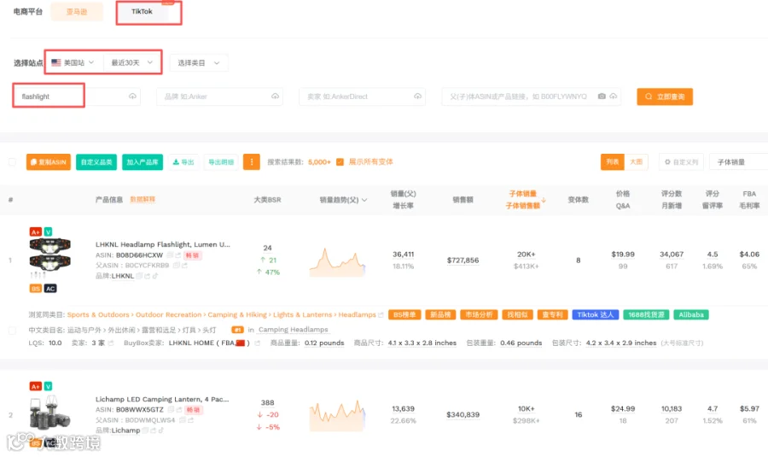Click link icon after LHKNL HOME BuyBox seller

pyautogui.click(x=257, y=343)
